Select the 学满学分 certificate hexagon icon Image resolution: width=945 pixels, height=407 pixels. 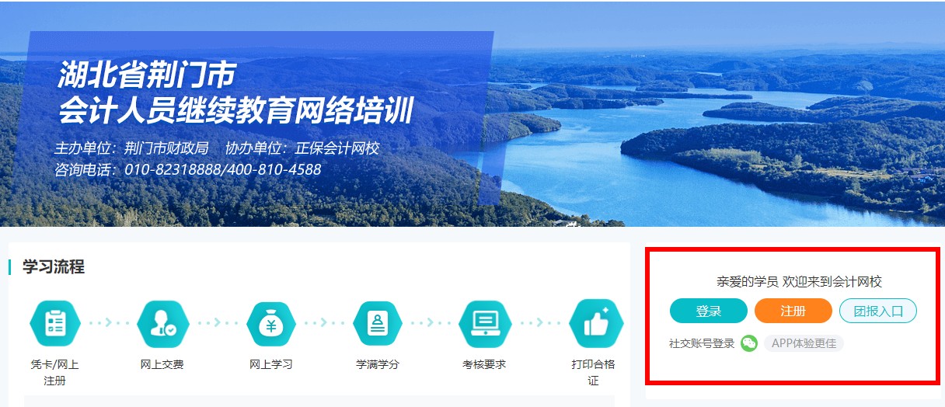point(378,324)
